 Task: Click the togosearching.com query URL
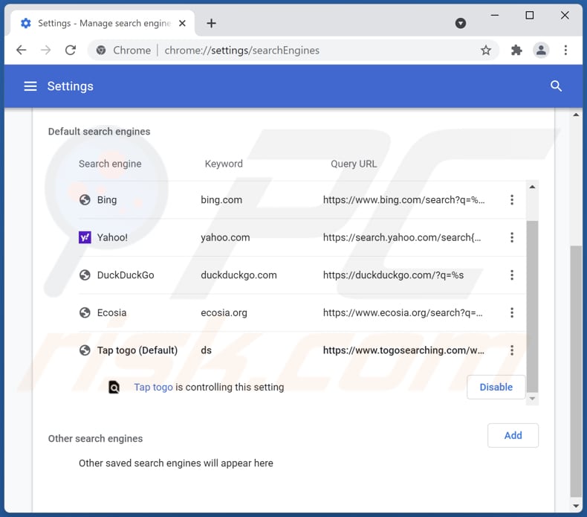[x=403, y=350]
